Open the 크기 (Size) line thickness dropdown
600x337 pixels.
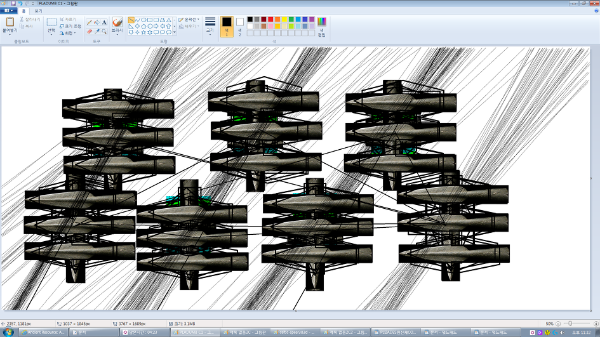[210, 25]
